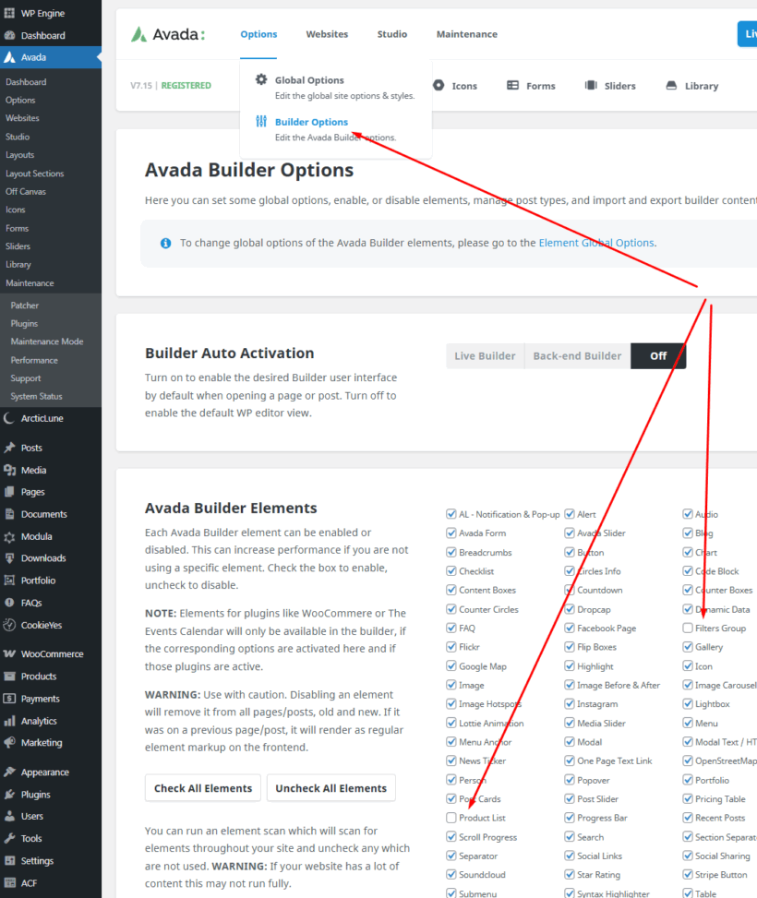Uncheck the Google Map element

point(451,666)
